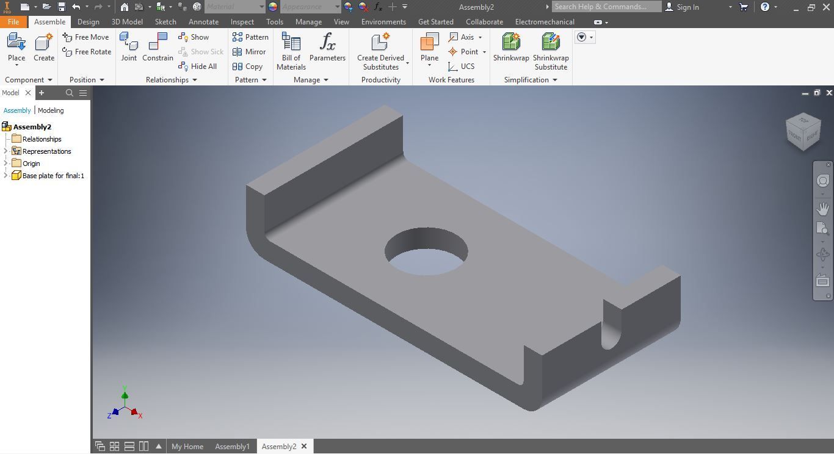This screenshot has width=834, height=454.
Task: Activate Free Rotate
Action: pos(87,52)
